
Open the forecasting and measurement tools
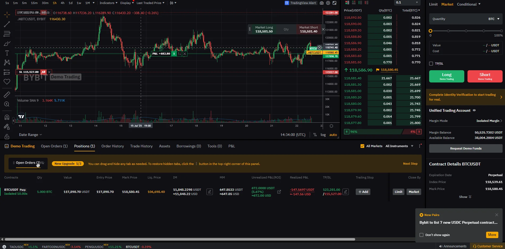(x=7, y=72)
